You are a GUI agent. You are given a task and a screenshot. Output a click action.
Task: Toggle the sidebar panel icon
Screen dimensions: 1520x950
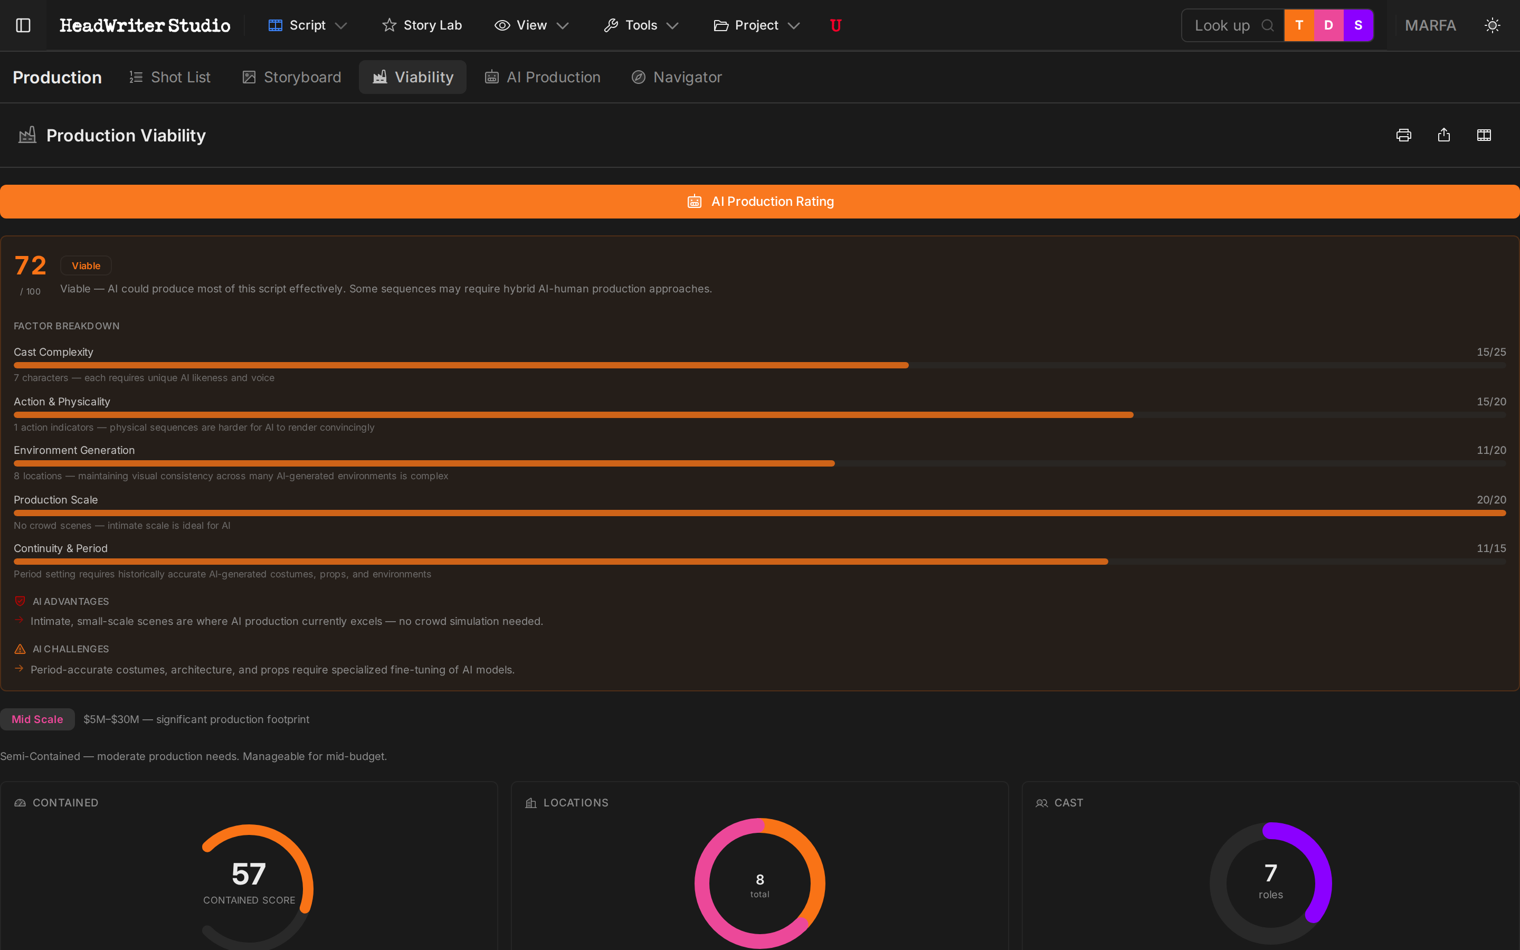click(x=23, y=25)
